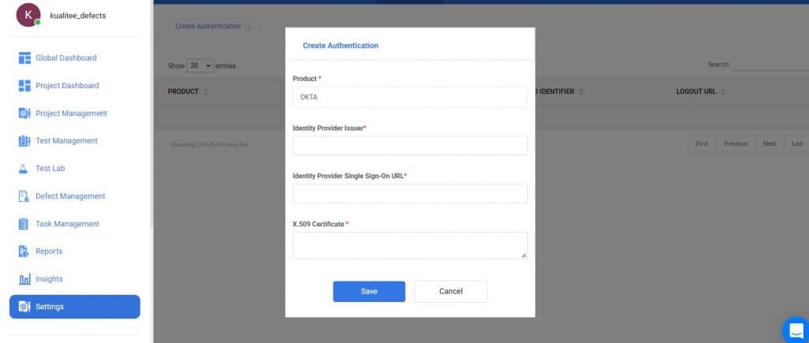Click the Project Dashboard sidebar icon

(24, 85)
